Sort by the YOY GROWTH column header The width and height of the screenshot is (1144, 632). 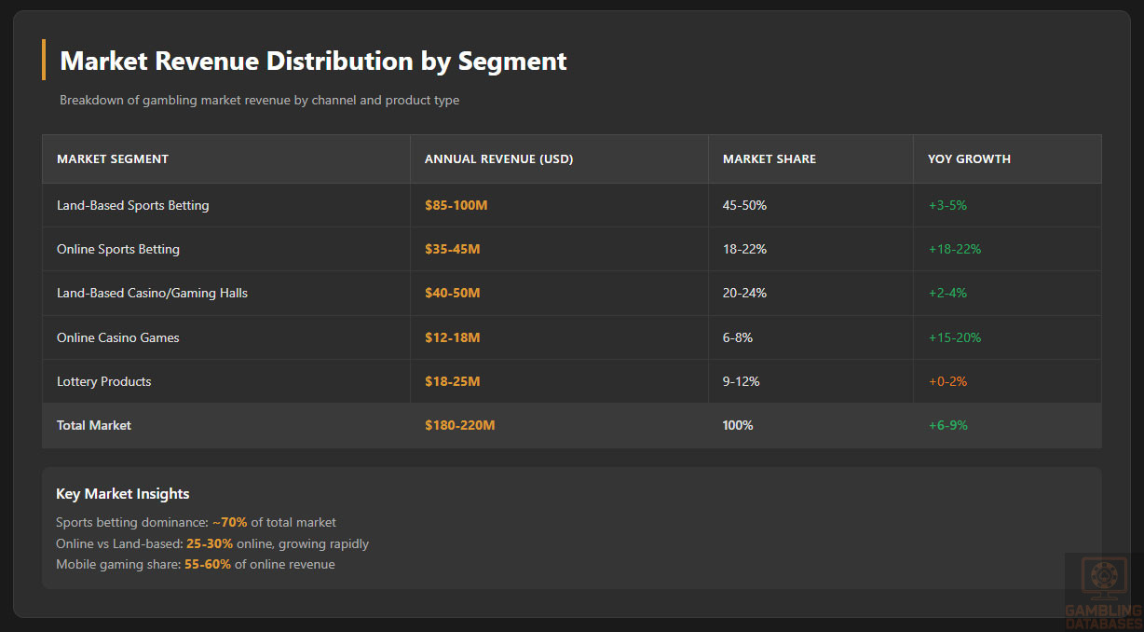coord(969,158)
